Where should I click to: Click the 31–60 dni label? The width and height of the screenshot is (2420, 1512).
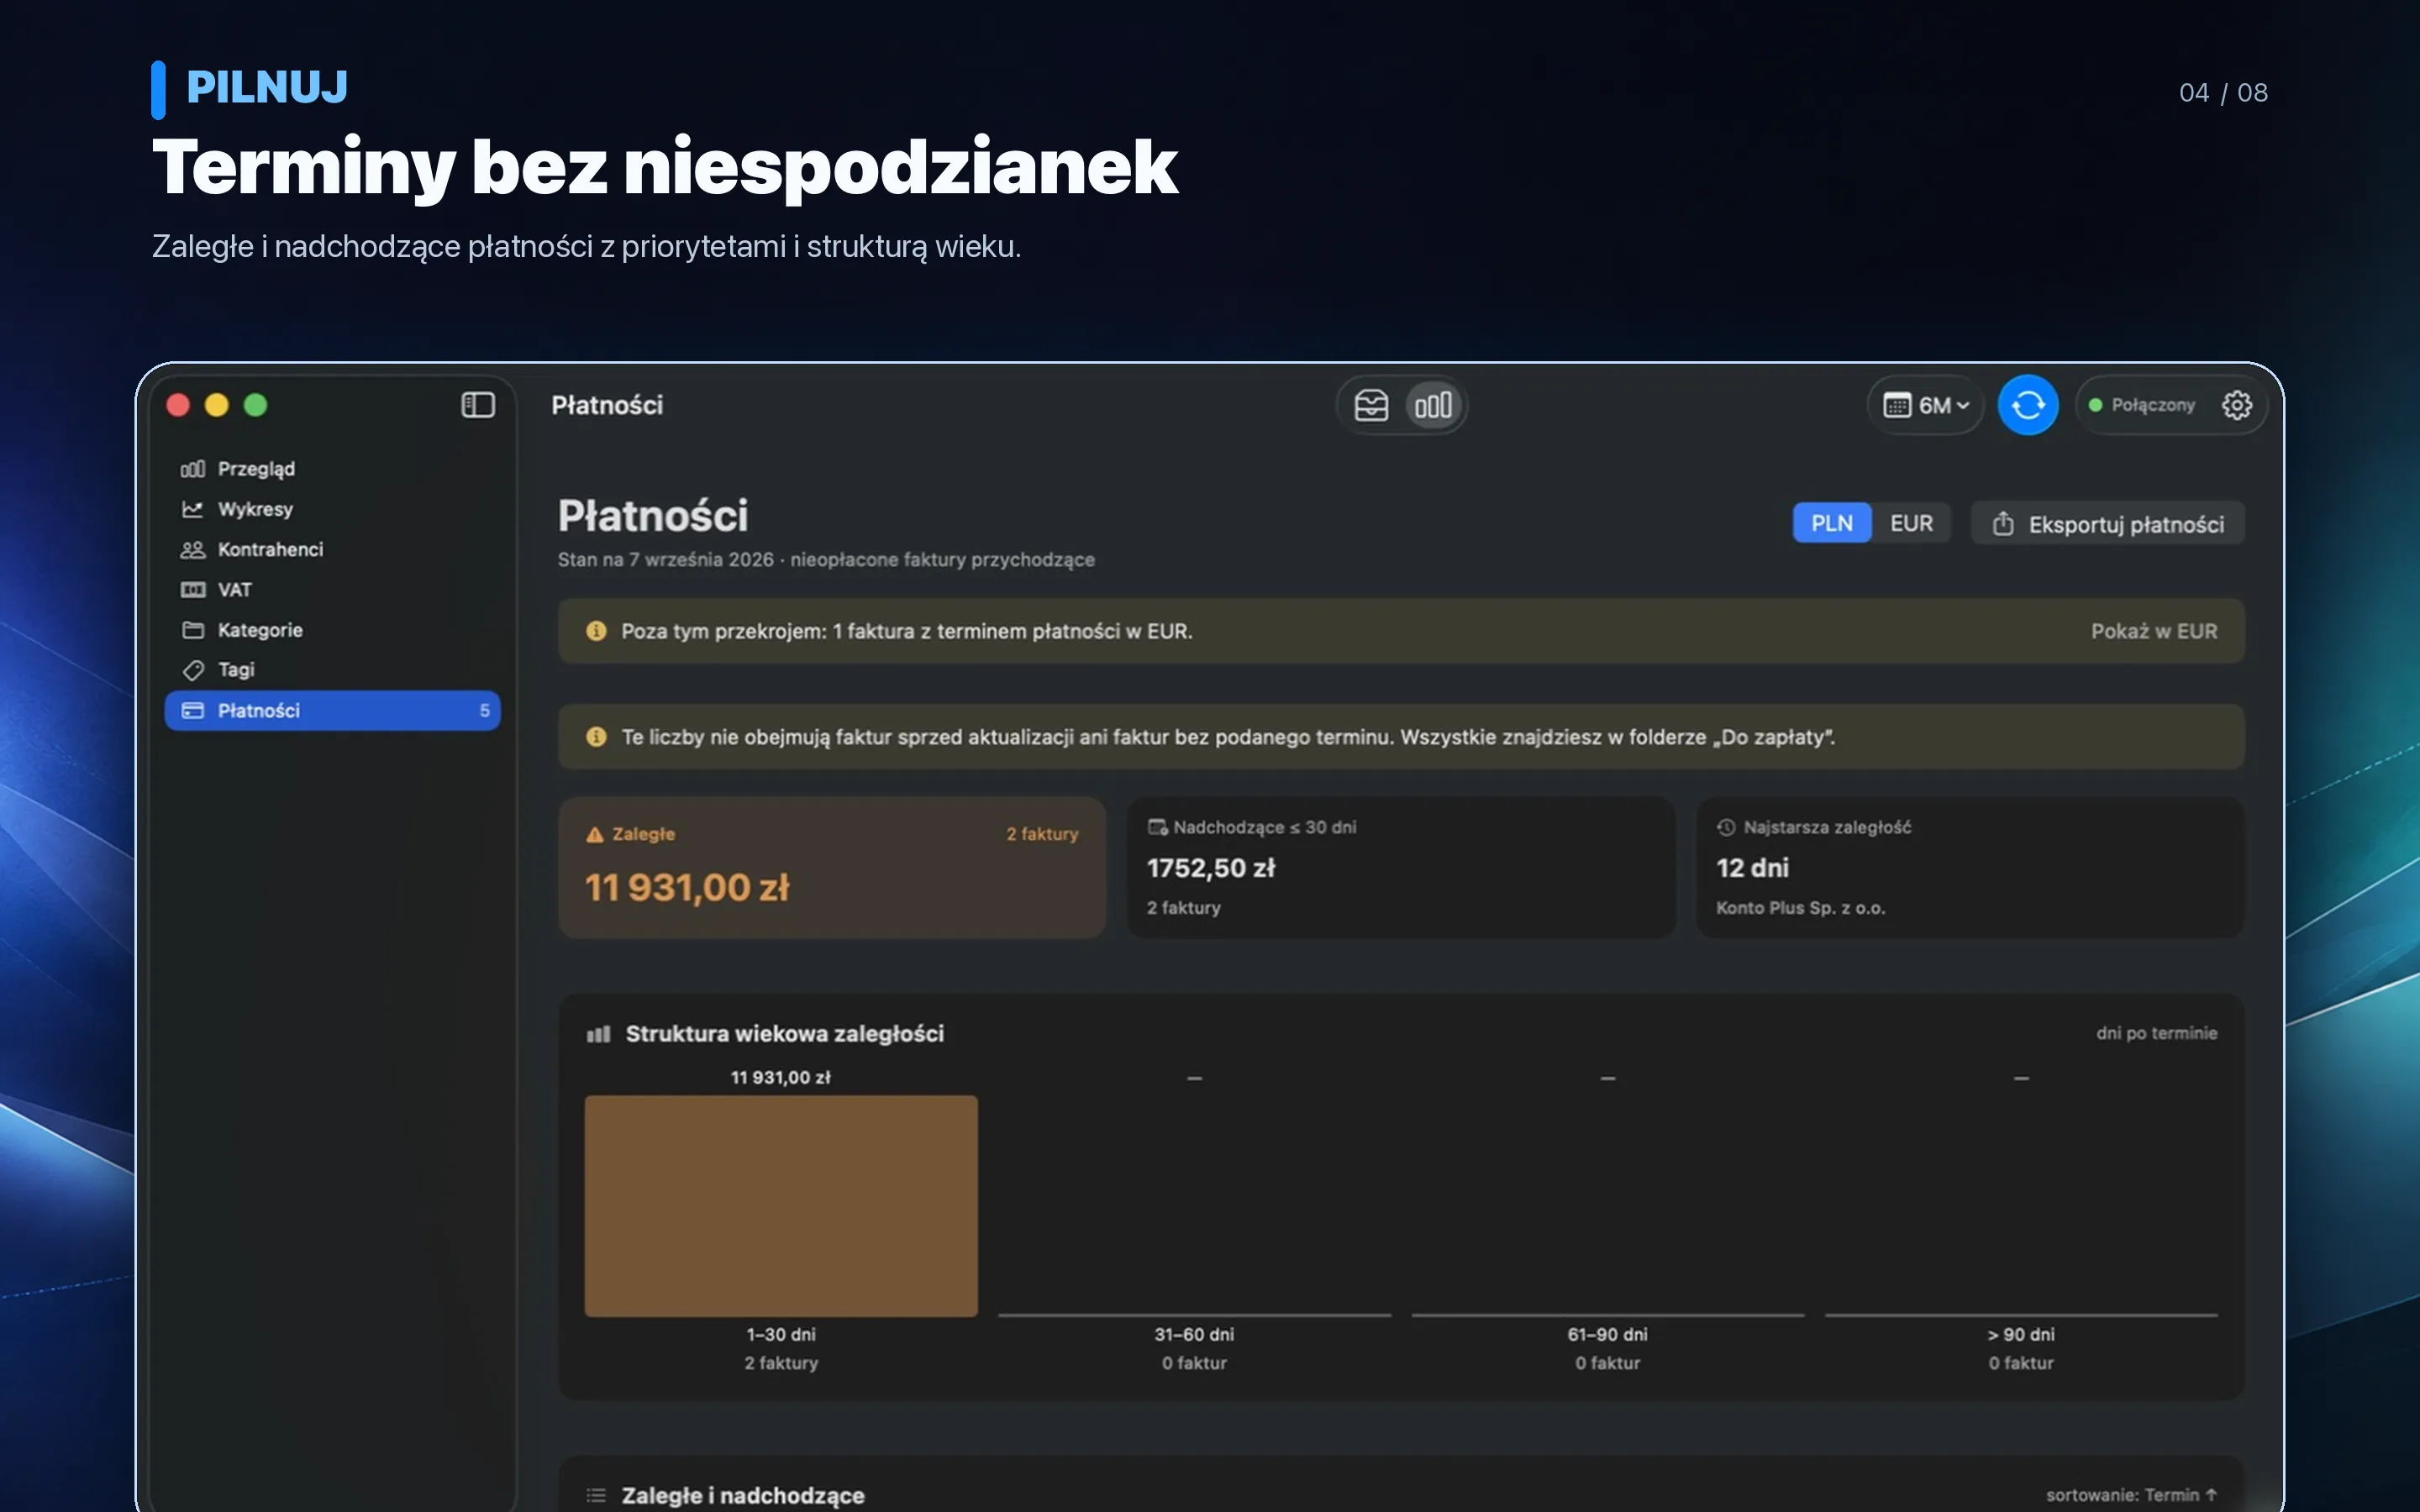point(1194,1334)
